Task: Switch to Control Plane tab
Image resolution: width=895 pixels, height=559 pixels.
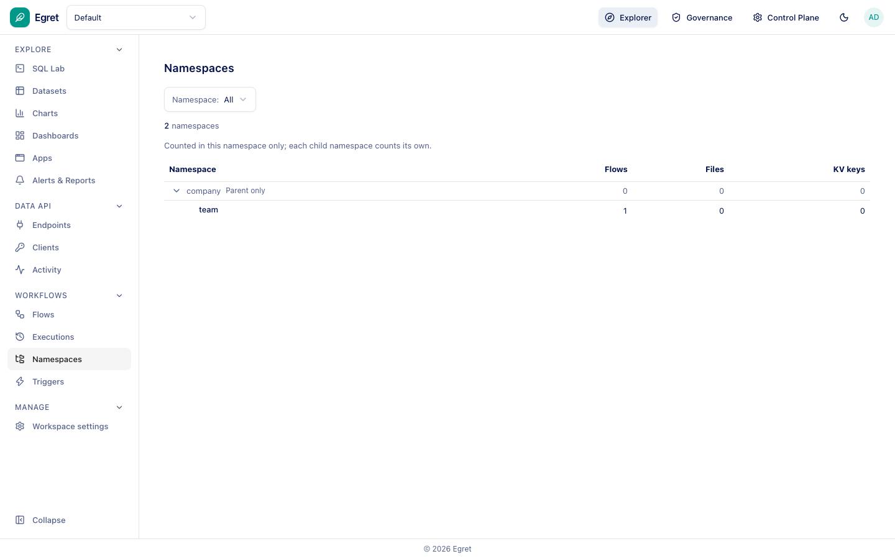Action: 786,17
